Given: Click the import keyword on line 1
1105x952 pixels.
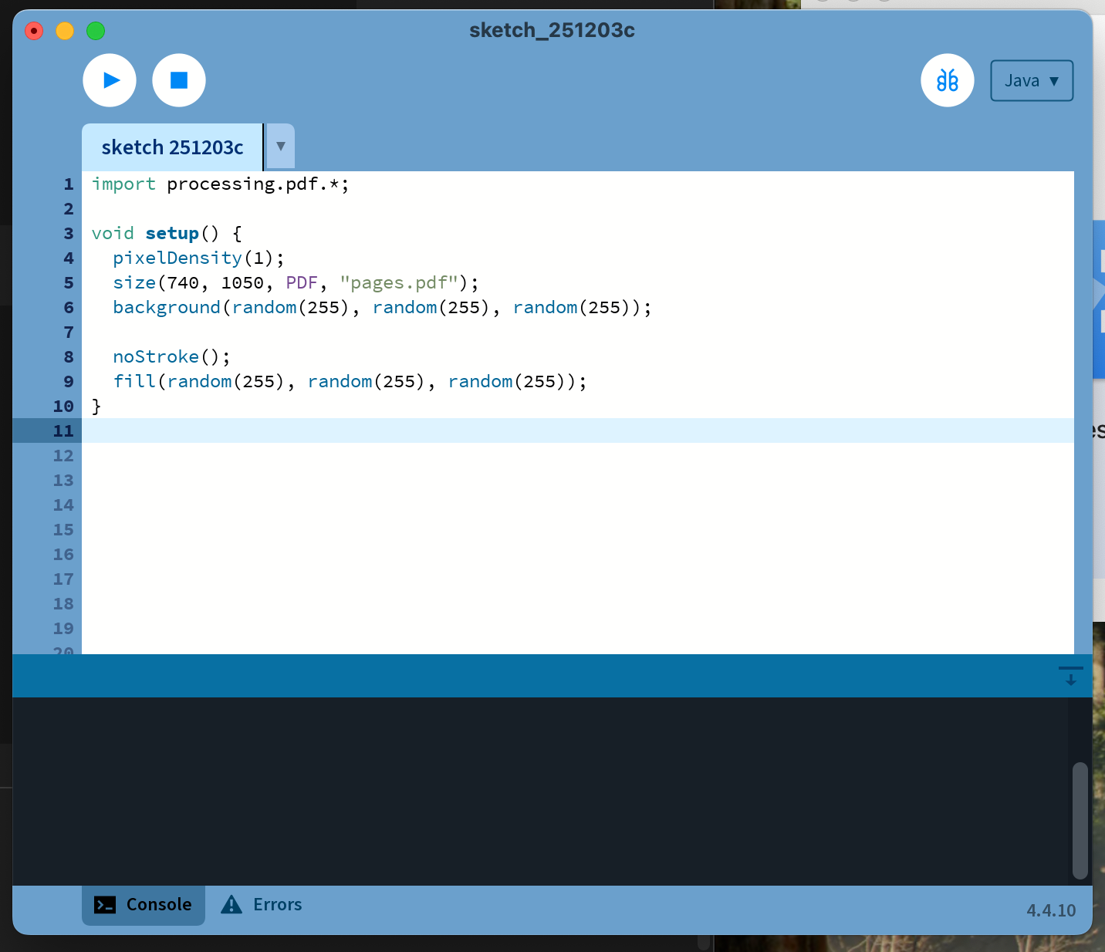Looking at the screenshot, I should (x=123, y=184).
